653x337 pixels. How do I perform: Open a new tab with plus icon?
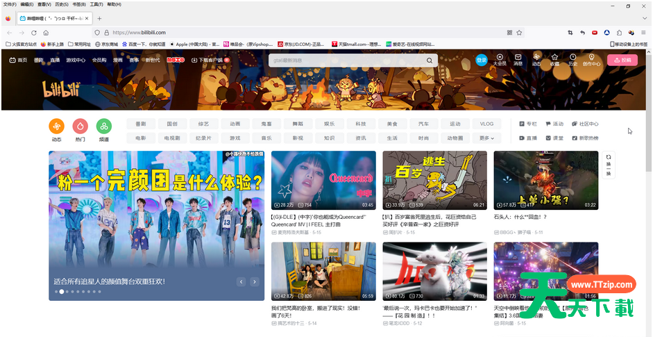click(x=99, y=18)
